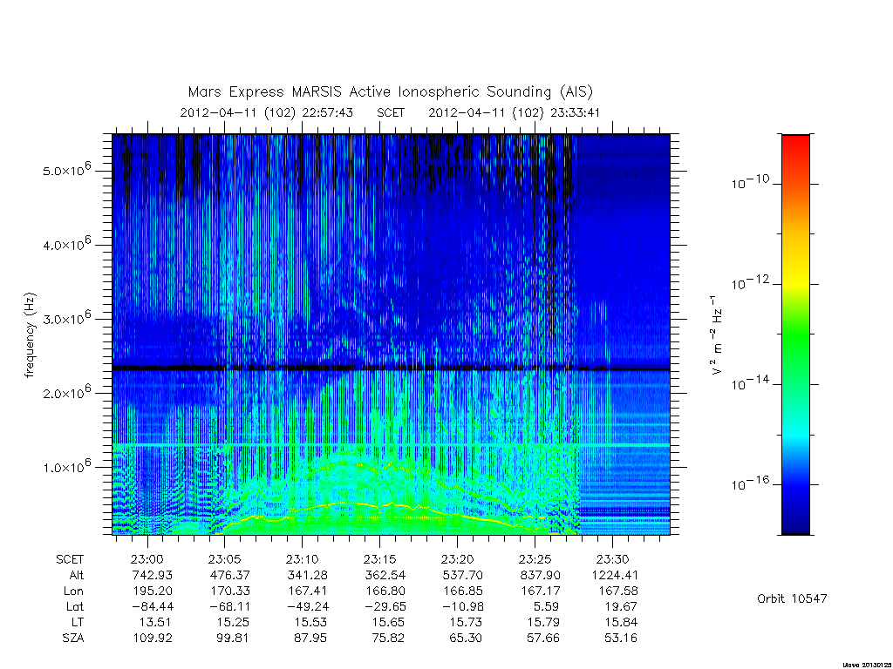Click the 4.0×10⁶ frequency tick label
Screen dimensions: 893x669
[66, 244]
